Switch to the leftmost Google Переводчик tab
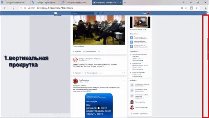Screen dimensions: 209x118 (x=15, y=2)
